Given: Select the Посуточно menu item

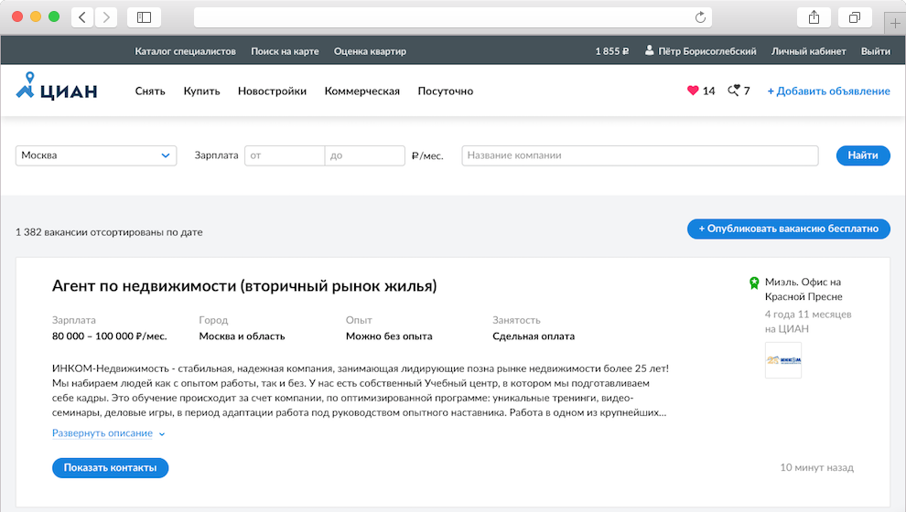Looking at the screenshot, I should (x=446, y=91).
